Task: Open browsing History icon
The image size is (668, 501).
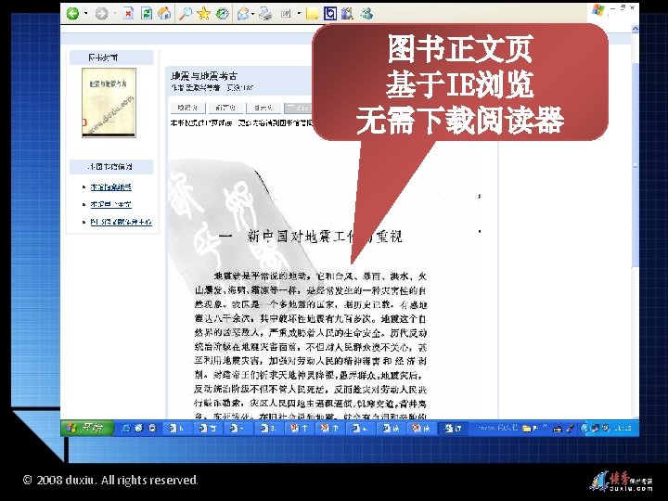Action: (222, 14)
